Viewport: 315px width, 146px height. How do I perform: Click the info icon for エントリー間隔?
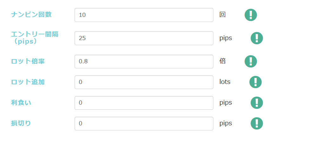tap(257, 38)
